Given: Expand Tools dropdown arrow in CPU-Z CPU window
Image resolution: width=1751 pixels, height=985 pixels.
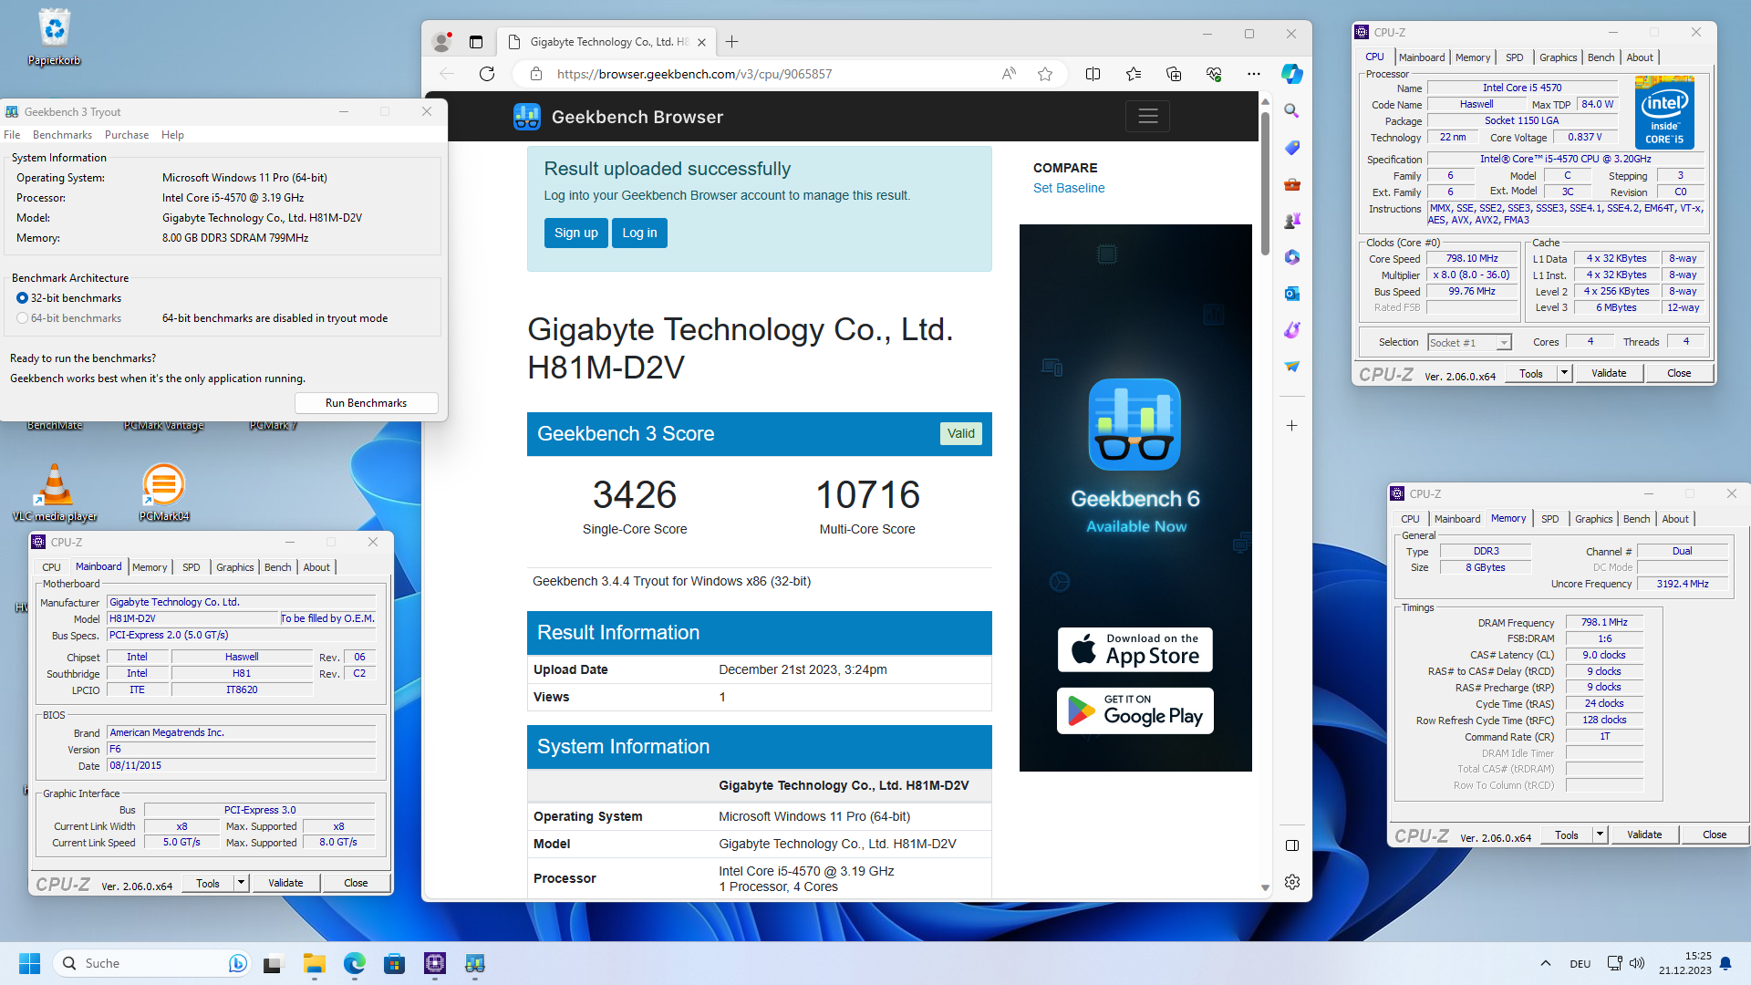Looking at the screenshot, I should click(1564, 373).
